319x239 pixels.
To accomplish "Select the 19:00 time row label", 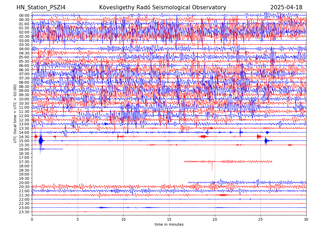I will coord(24,174).
